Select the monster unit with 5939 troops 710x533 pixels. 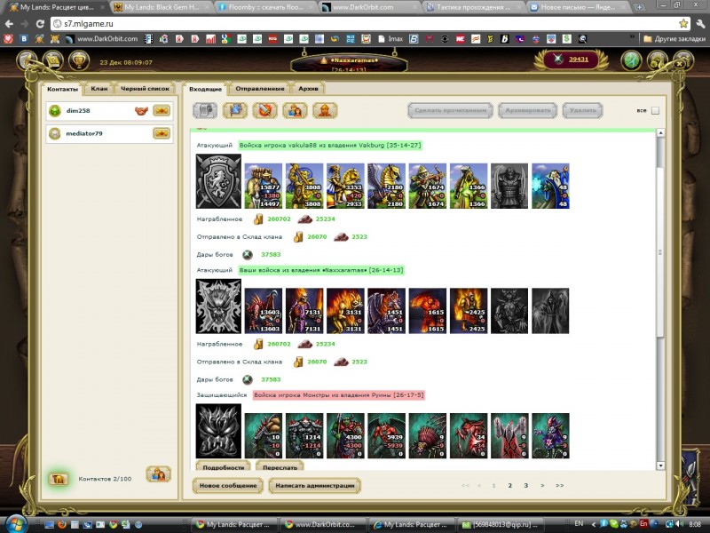click(x=386, y=435)
